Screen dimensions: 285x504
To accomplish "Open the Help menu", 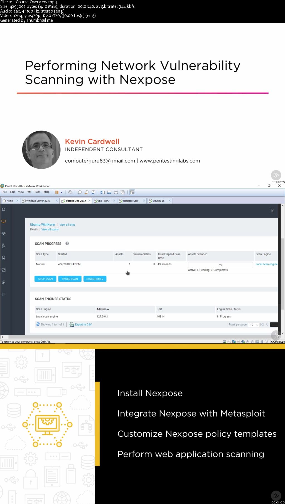I will click(46, 192).
